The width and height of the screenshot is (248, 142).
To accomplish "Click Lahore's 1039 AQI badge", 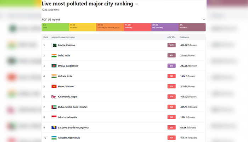I will pos(171,45).
